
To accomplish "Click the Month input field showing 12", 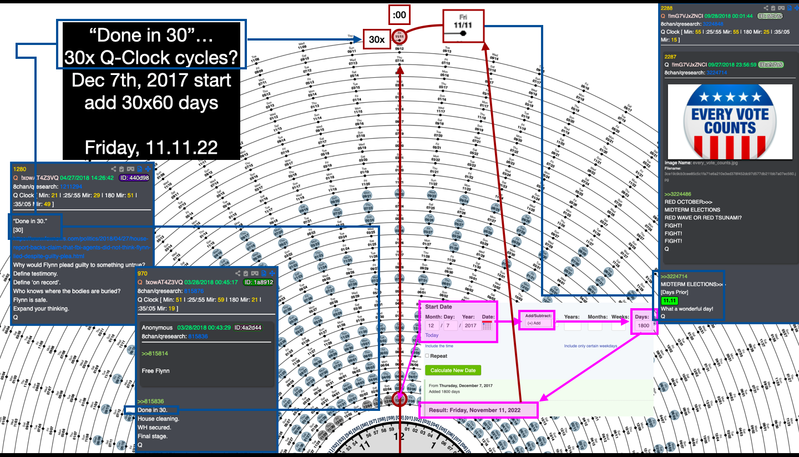I will tap(432, 325).
